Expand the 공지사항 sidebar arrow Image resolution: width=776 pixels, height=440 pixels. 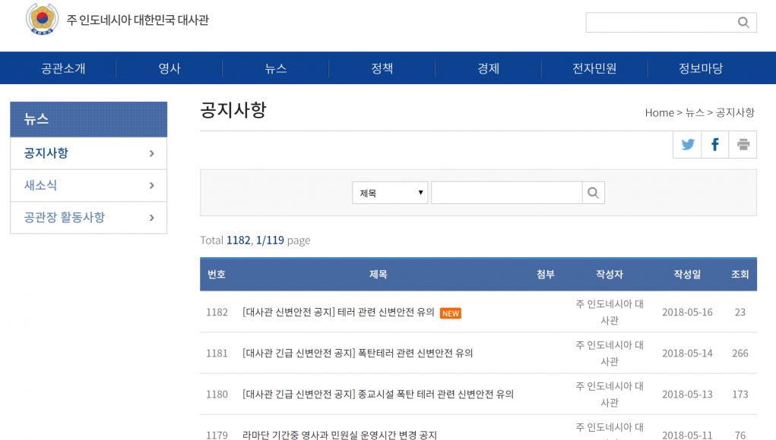(152, 153)
